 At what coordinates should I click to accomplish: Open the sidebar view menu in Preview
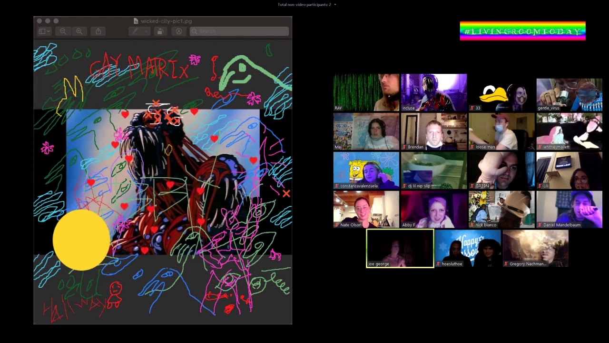44,31
